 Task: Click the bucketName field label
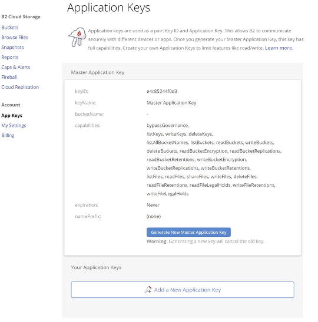90,114
